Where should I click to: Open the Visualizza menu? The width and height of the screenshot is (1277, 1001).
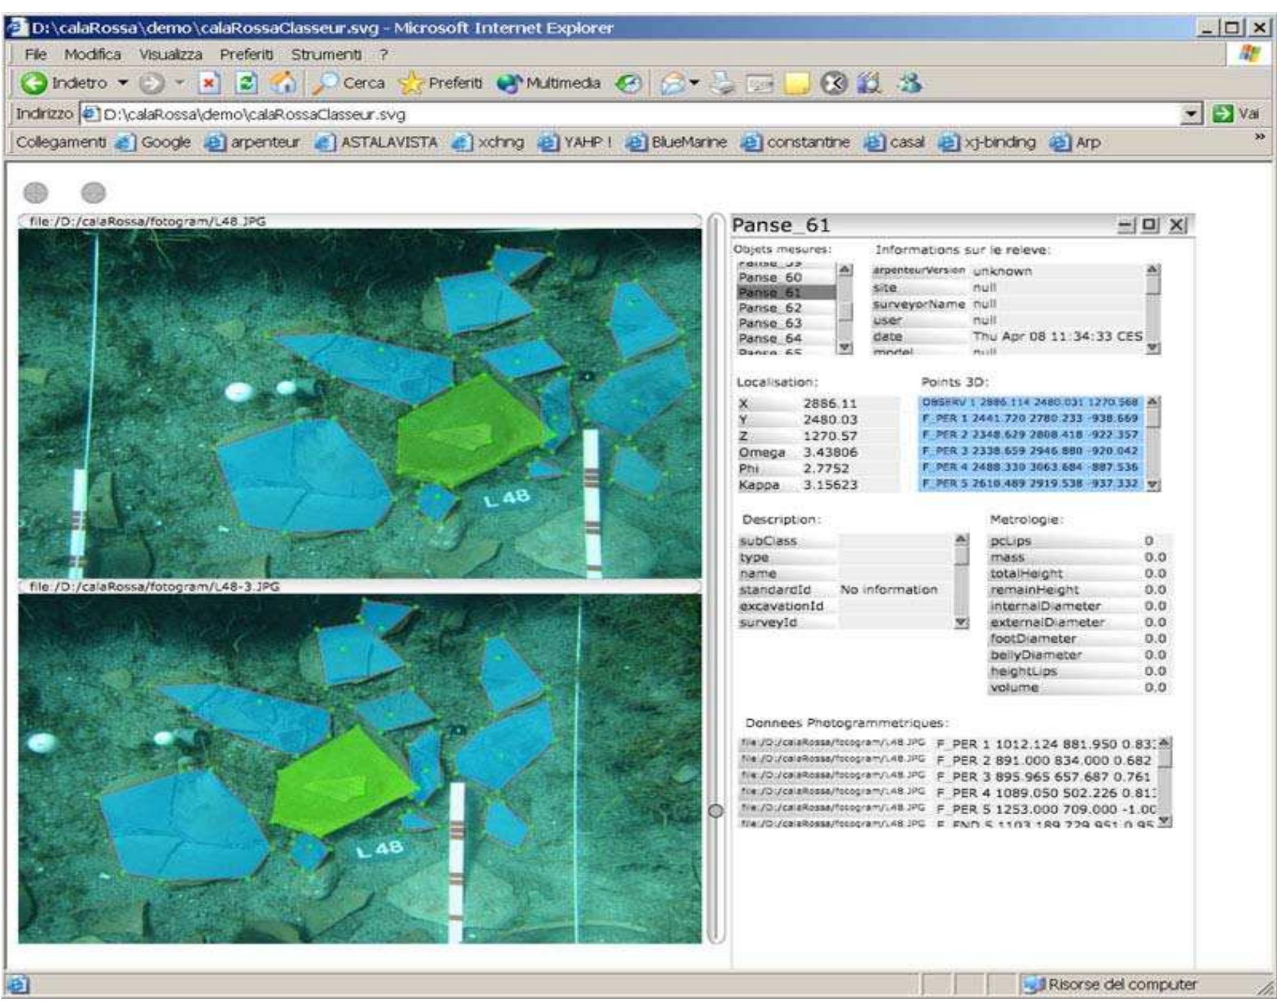pyautogui.click(x=170, y=55)
